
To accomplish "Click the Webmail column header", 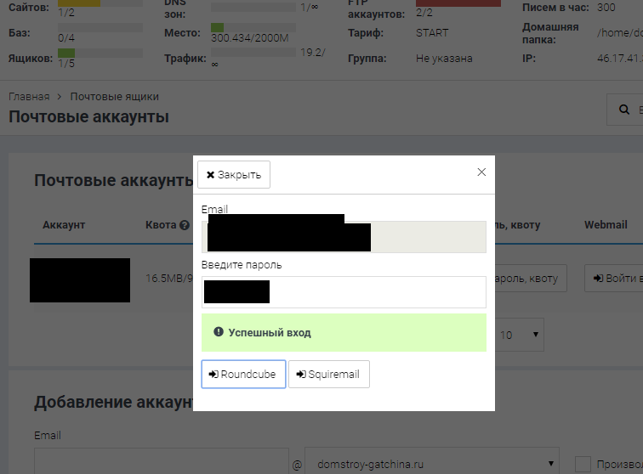I will pos(606,225).
